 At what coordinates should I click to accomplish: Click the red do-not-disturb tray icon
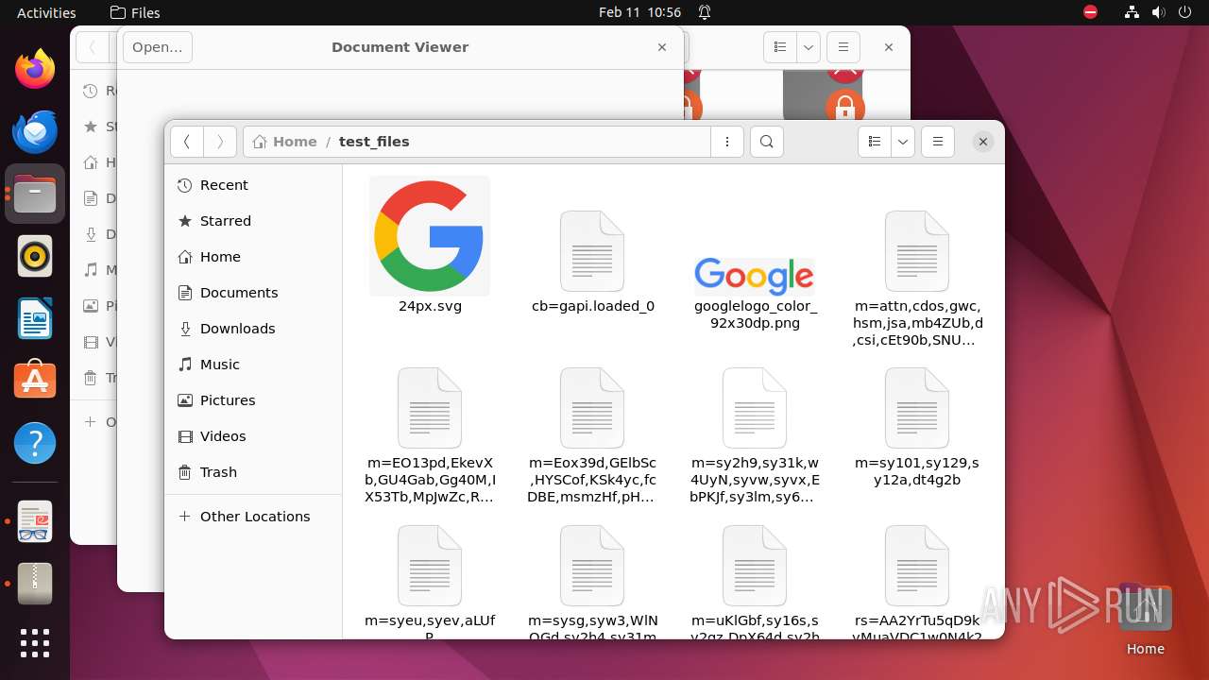pos(1091,12)
